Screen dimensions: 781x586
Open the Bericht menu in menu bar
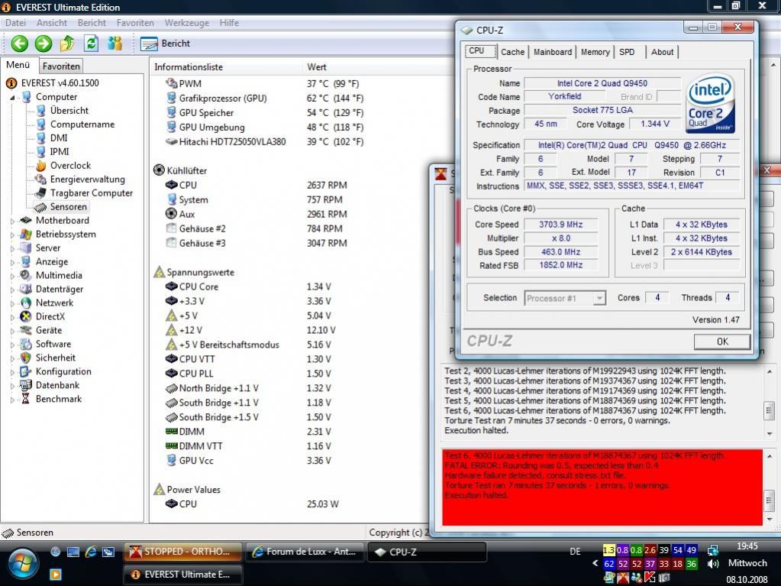tap(92, 23)
